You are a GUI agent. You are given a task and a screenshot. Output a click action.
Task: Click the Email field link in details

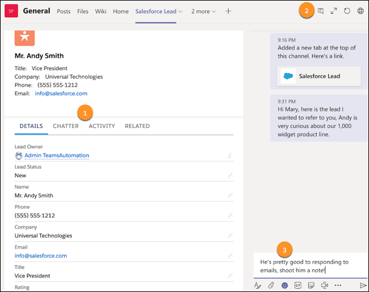coord(41,256)
